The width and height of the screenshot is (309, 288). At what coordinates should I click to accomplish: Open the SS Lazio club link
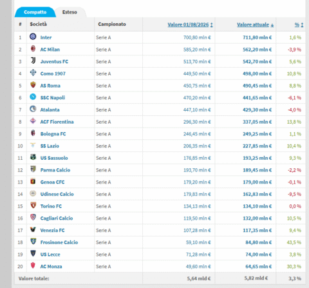(50, 146)
